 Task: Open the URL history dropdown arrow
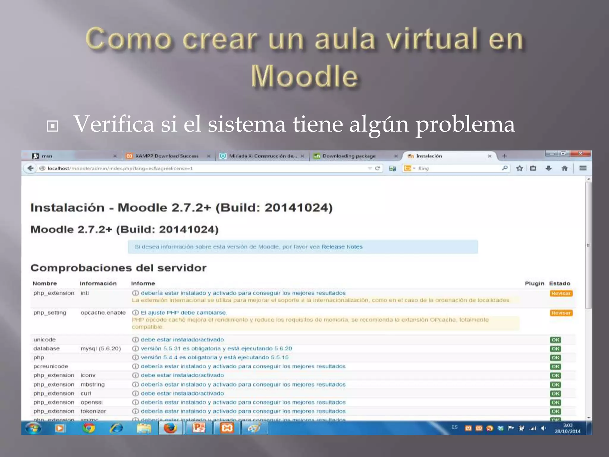click(370, 168)
